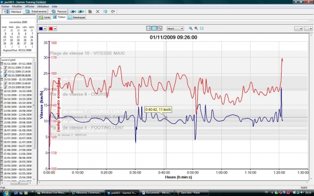314x196 pixels.
Task: Open the last dropdown at top right
Action: pos(308,29)
